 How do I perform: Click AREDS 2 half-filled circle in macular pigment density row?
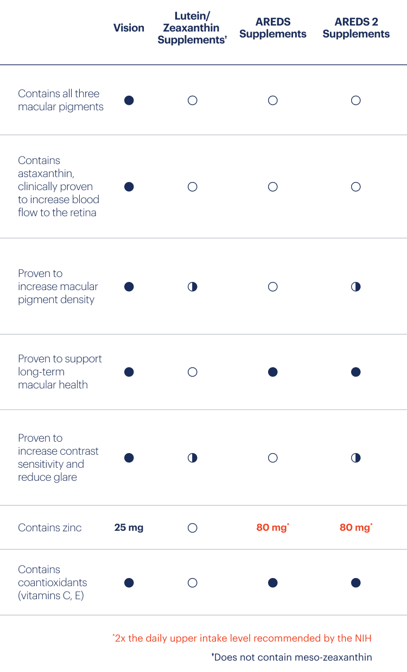pos(355,287)
